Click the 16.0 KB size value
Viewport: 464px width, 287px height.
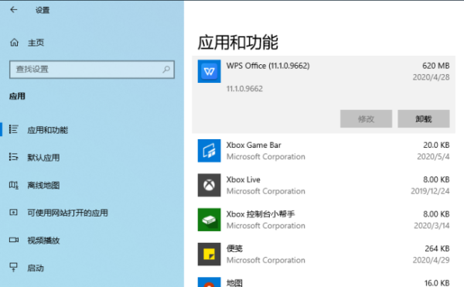[437, 283]
